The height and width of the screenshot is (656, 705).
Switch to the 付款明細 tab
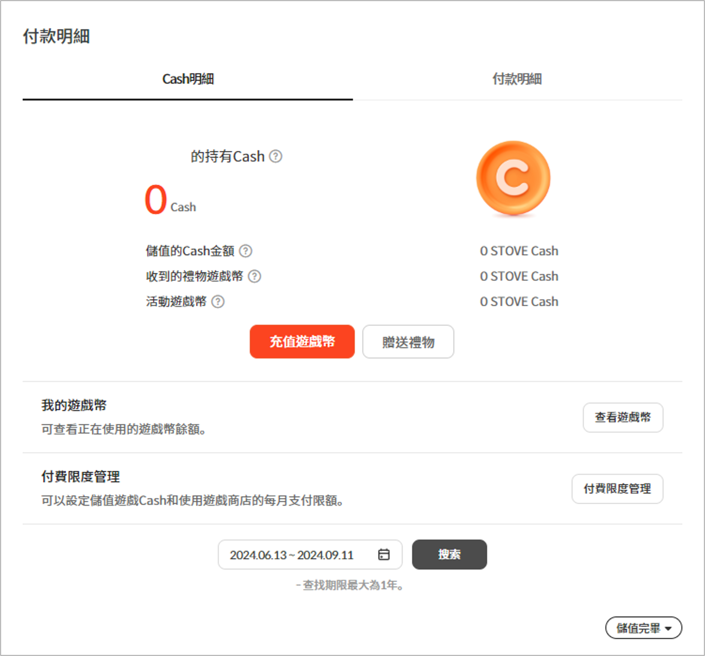pyautogui.click(x=517, y=79)
